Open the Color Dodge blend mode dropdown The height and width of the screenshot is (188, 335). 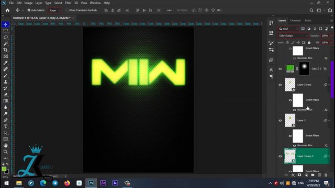point(293,36)
